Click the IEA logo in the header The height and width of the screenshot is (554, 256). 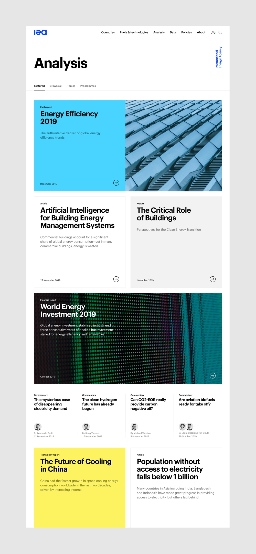coord(40,32)
